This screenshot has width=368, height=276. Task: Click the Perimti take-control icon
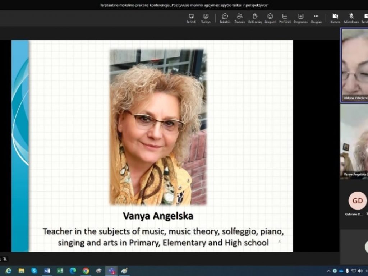click(191, 18)
